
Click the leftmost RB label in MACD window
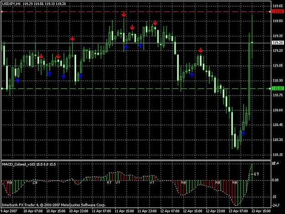(10, 183)
